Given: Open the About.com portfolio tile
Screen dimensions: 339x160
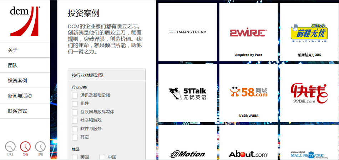Looking at the screenshot, I should click(248, 142).
